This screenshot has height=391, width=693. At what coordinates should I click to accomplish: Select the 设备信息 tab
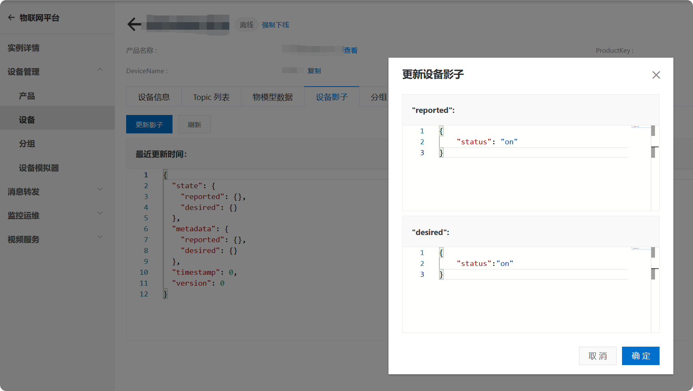tap(154, 97)
